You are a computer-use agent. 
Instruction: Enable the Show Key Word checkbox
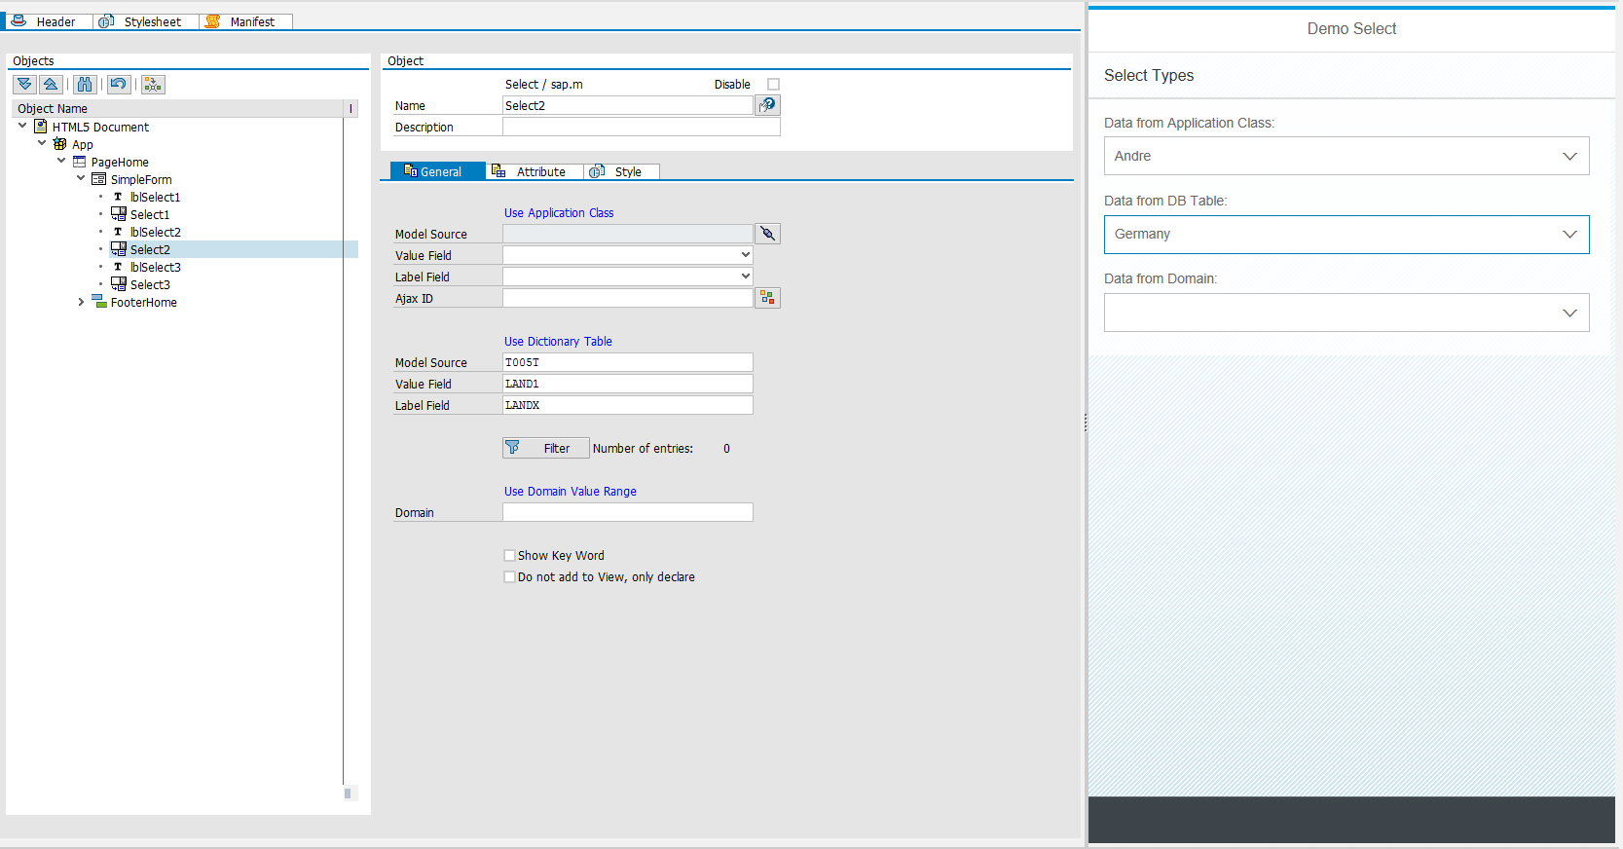click(509, 556)
